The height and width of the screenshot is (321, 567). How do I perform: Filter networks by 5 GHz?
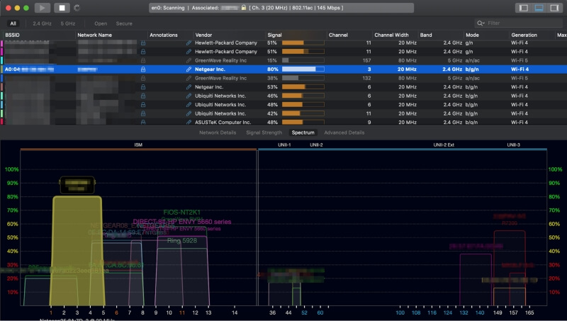[x=67, y=23]
